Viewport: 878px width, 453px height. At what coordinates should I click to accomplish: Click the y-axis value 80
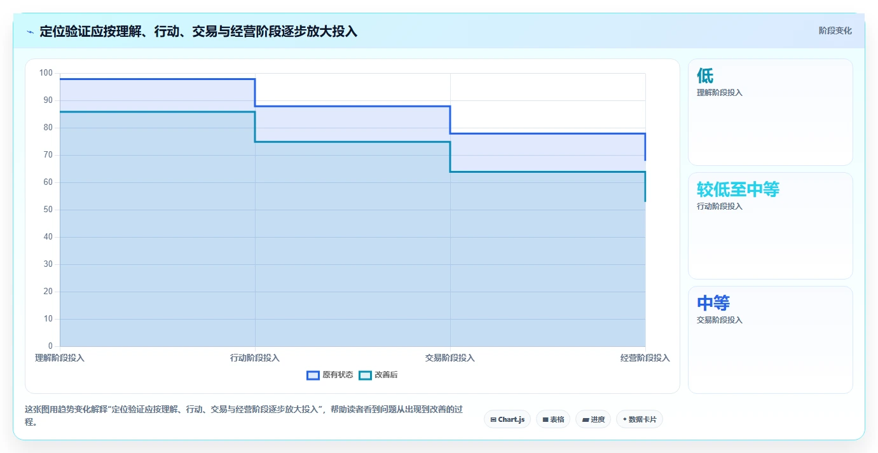point(48,128)
